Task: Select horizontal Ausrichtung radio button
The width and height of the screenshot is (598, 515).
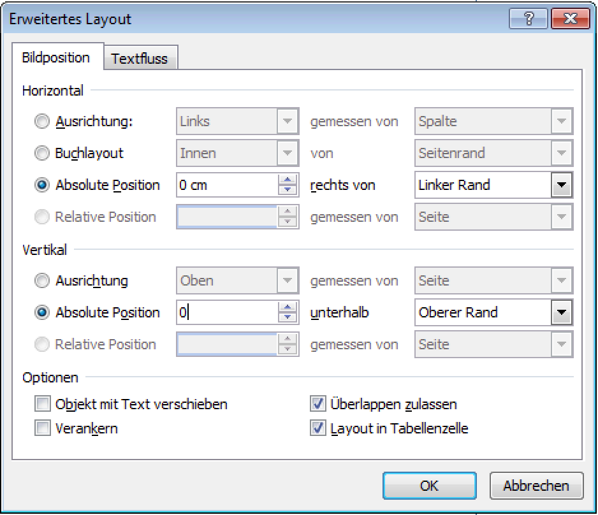Action: [42, 121]
